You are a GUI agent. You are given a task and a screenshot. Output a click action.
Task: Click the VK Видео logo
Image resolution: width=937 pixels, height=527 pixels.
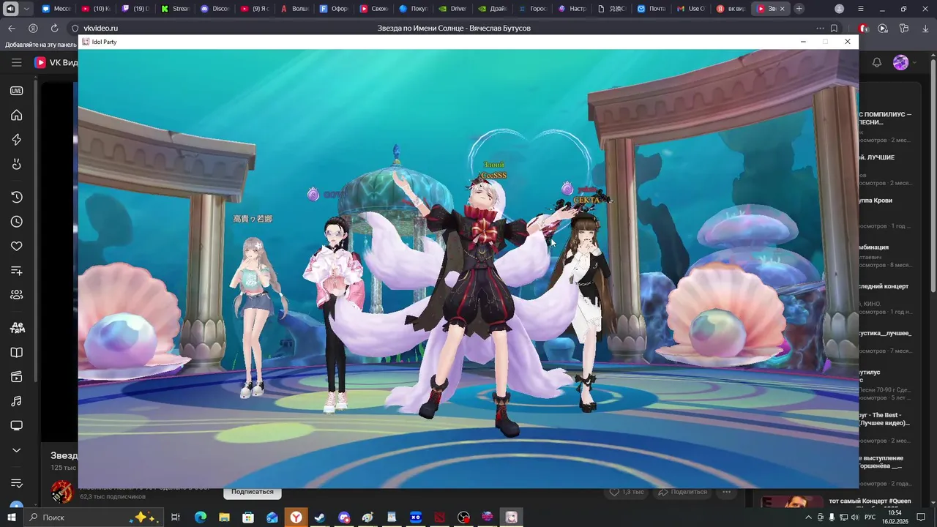pos(57,63)
